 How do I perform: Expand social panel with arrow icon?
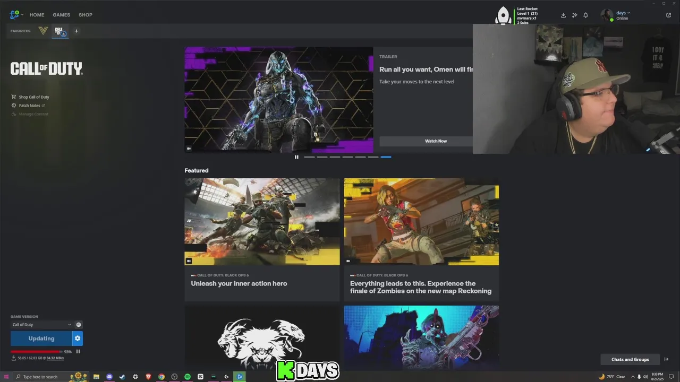666,360
